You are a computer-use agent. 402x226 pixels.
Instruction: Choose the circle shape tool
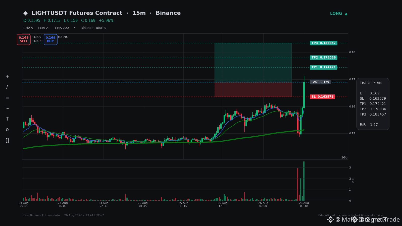coord(7,130)
